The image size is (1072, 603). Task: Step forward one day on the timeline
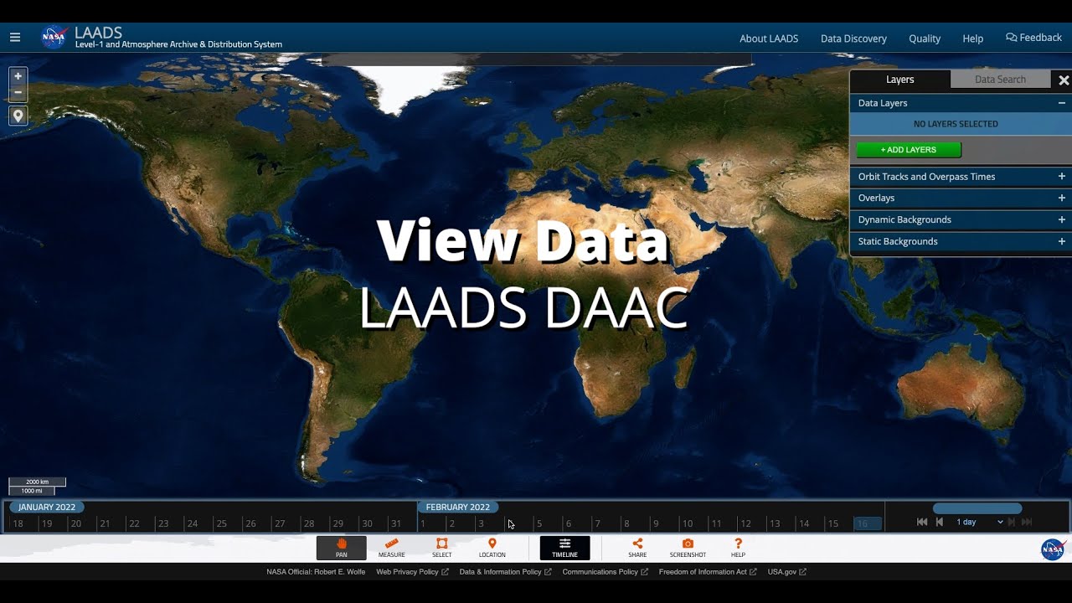tap(1012, 522)
